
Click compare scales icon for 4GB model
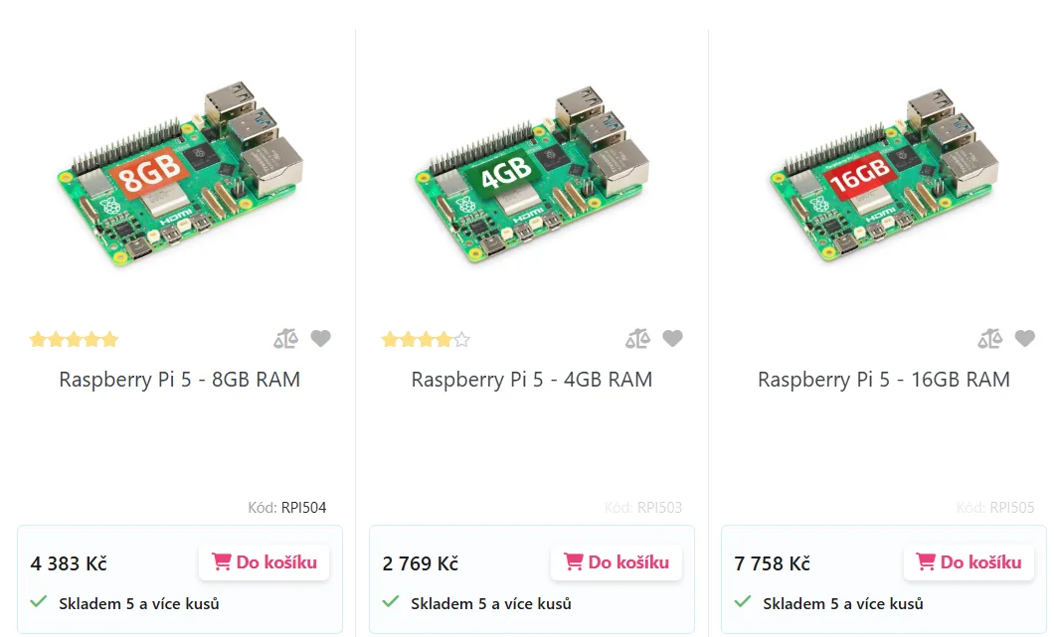click(x=637, y=339)
